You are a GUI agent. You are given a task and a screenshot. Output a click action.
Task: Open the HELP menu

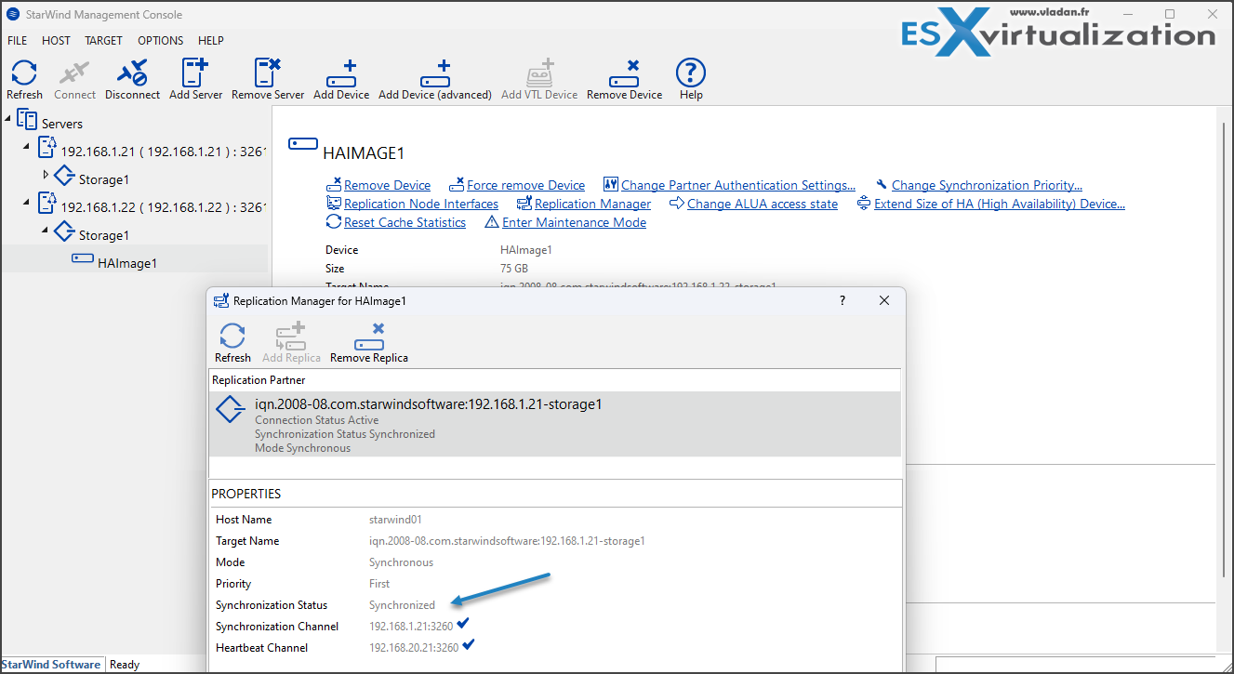[211, 40]
